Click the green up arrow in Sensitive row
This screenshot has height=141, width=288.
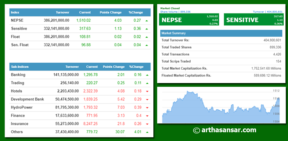point(147,29)
